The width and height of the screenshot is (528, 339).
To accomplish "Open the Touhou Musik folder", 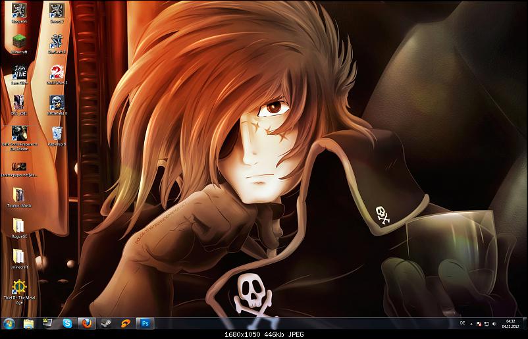I will 19,197.
